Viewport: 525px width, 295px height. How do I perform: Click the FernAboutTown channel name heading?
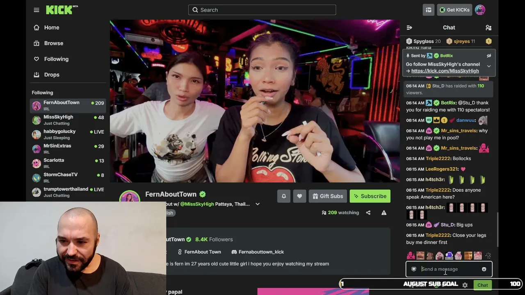point(171,194)
